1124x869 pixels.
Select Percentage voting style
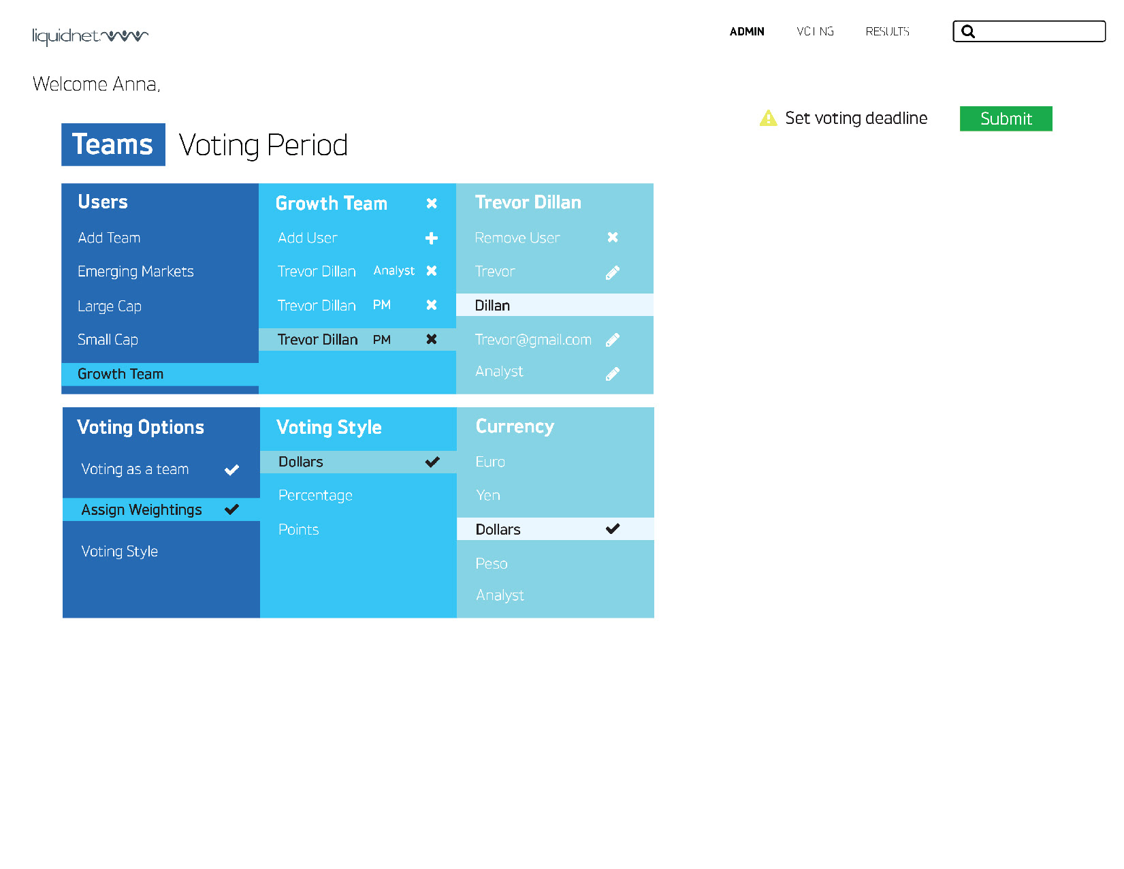315,495
